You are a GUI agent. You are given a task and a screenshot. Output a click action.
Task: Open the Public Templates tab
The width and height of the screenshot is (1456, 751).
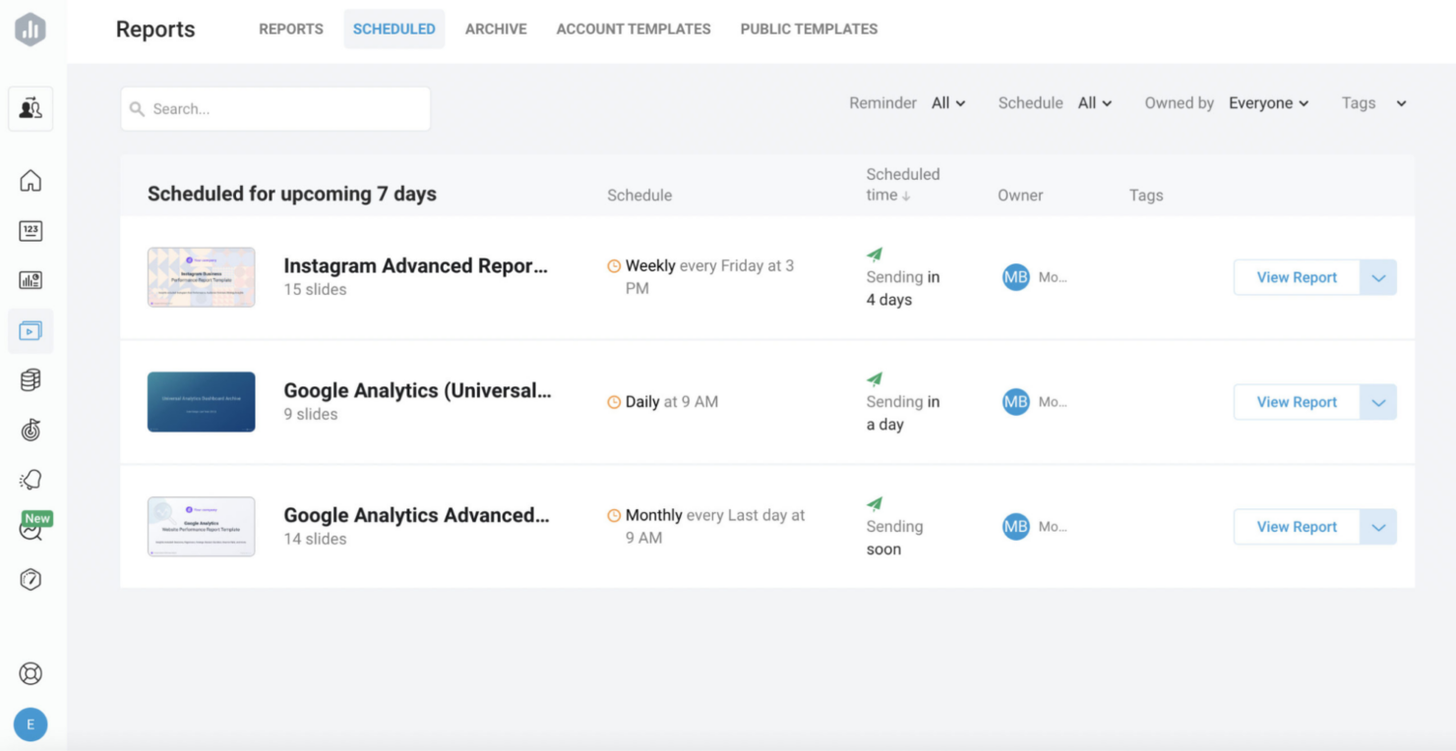pyautogui.click(x=808, y=29)
